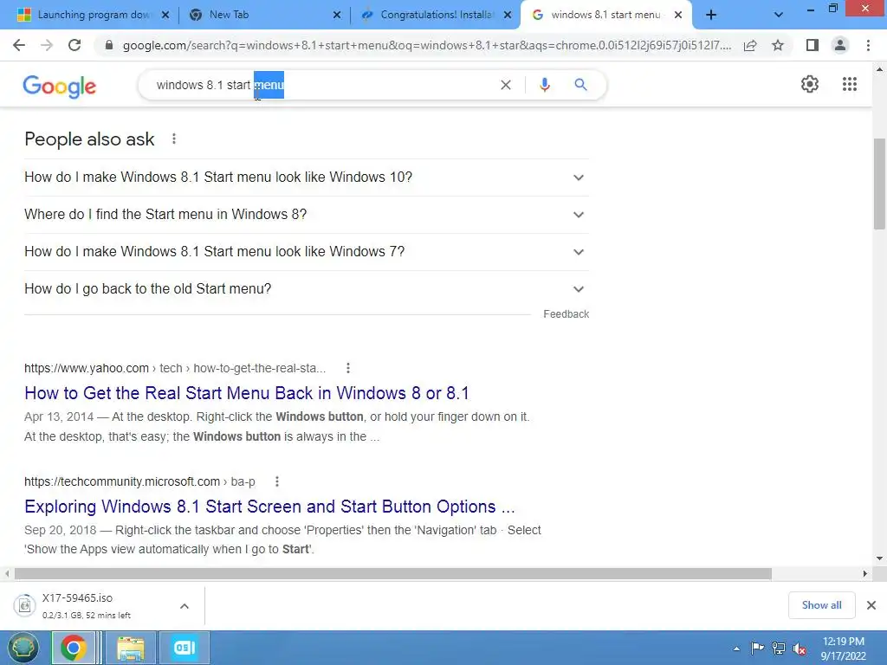Start voice search with microphone
Viewport: 887px width, 665px height.
pyautogui.click(x=545, y=85)
